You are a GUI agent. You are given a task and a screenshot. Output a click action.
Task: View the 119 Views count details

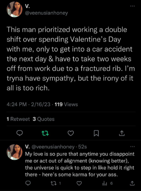(x=66, y=104)
